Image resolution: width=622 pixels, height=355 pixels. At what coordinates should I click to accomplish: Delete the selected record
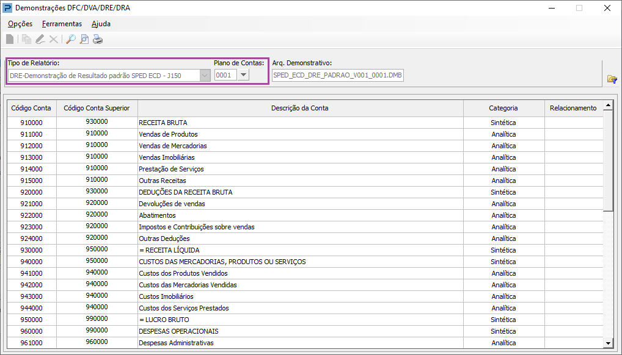coord(52,38)
